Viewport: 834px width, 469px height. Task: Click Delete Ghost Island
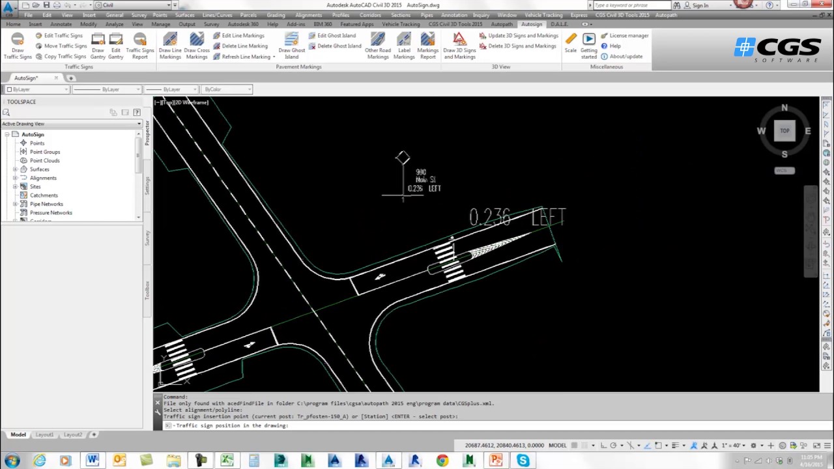334,46
